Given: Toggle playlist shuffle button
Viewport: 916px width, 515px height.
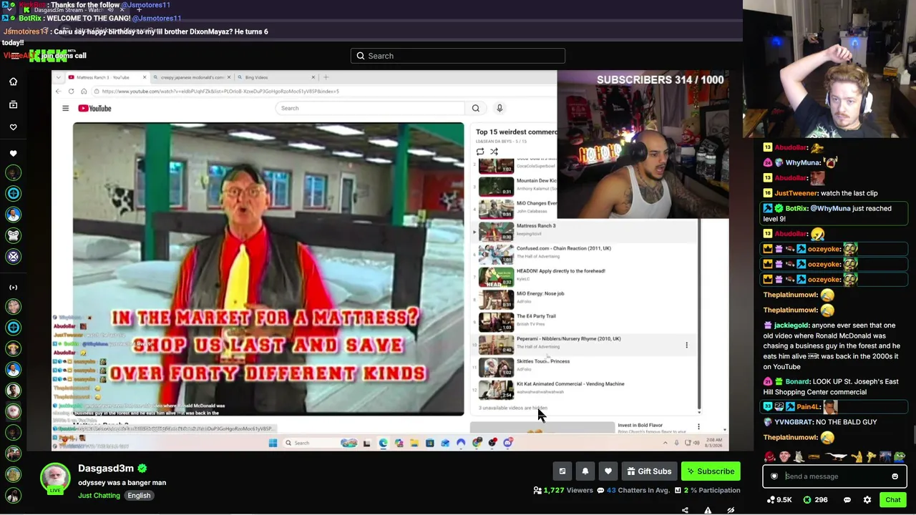Looking at the screenshot, I should point(494,152).
